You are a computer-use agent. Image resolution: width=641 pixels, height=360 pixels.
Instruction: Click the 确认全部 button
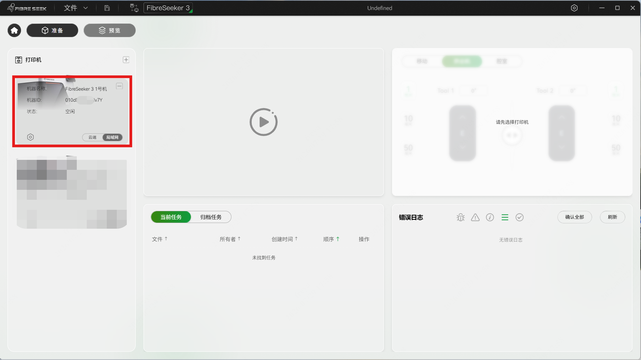575,217
